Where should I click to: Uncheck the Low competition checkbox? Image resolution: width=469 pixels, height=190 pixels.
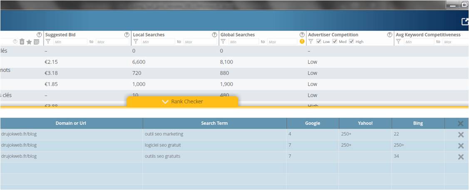(x=319, y=41)
